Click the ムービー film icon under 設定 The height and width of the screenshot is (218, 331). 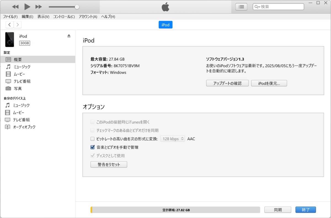(8, 74)
